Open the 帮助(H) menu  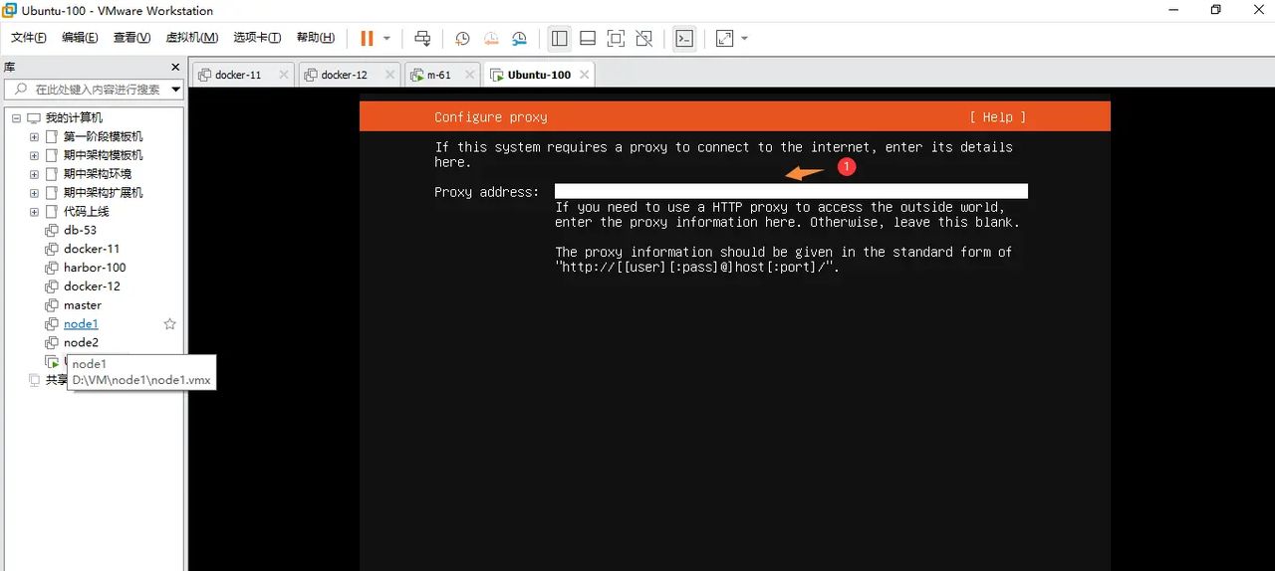[316, 38]
